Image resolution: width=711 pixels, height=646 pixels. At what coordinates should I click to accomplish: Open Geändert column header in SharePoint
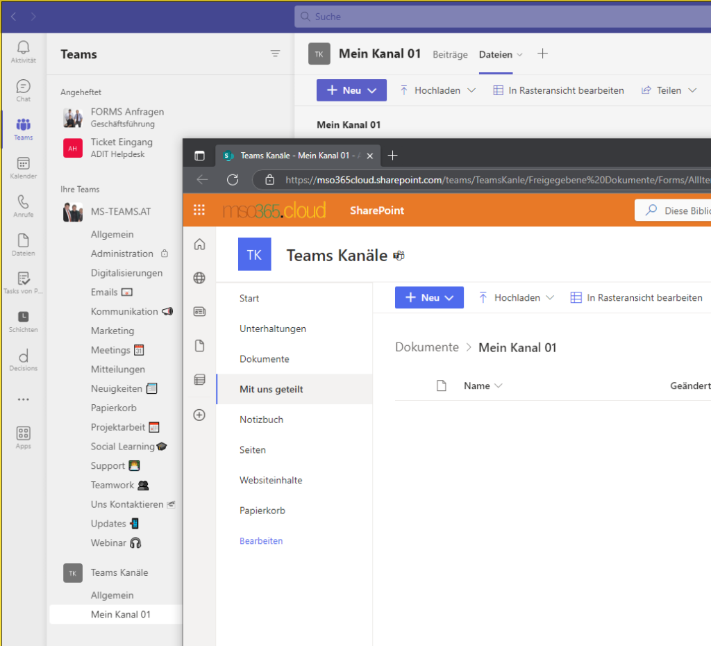pyautogui.click(x=690, y=386)
